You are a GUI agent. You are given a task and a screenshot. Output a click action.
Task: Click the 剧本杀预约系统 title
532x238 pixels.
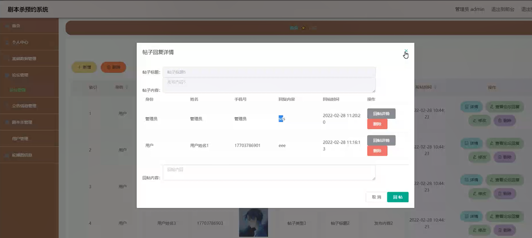28,10
